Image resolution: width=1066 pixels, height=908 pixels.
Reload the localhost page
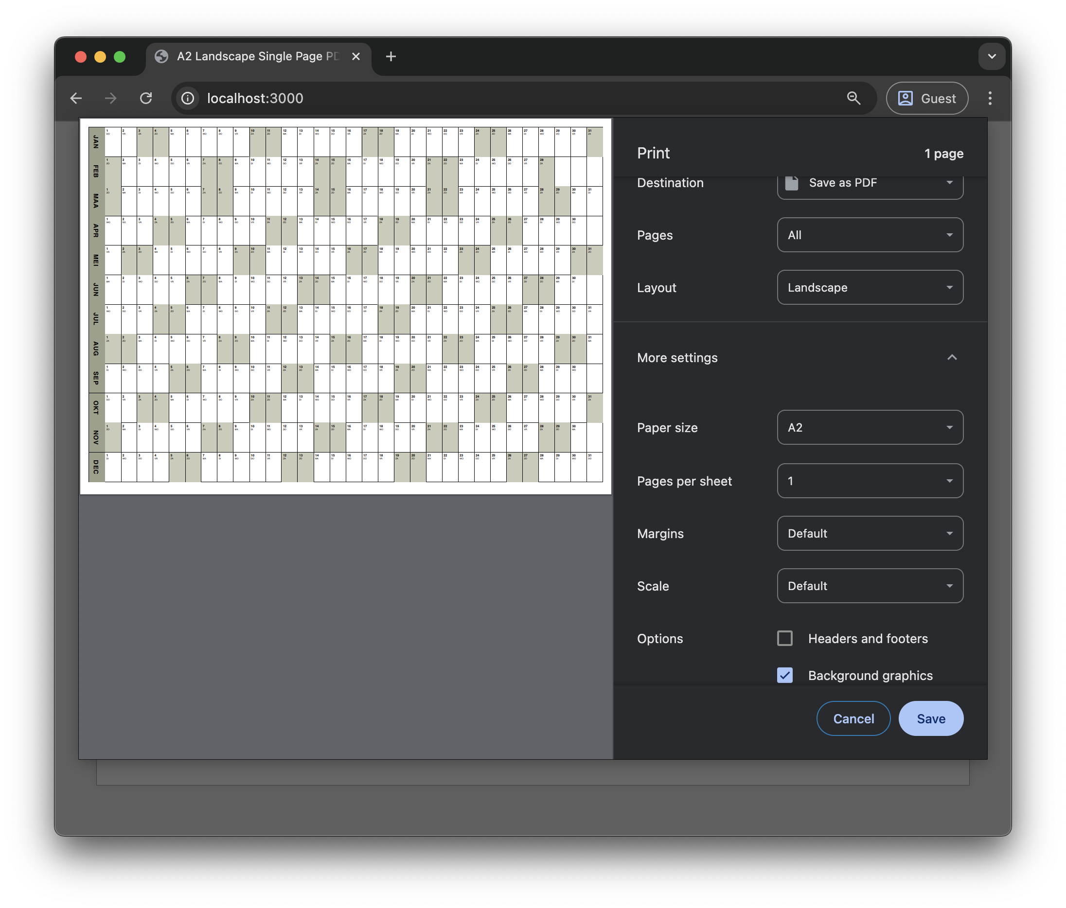(146, 98)
